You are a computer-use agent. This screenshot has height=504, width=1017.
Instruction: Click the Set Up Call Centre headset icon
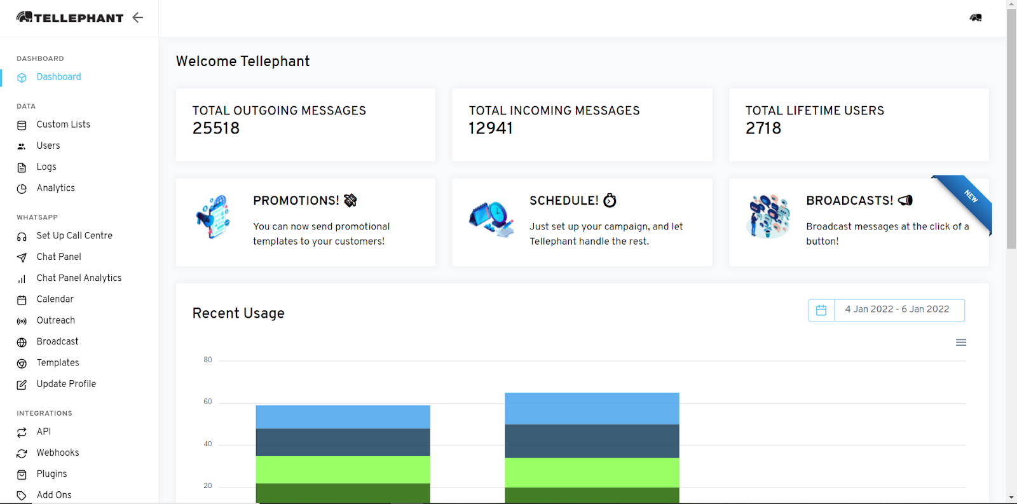[22, 236]
